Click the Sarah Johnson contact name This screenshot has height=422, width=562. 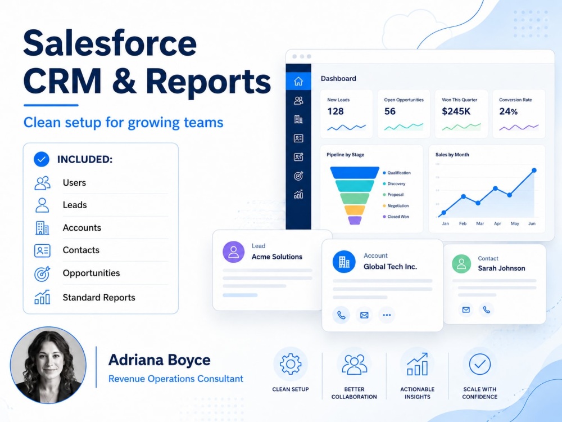tap(501, 268)
